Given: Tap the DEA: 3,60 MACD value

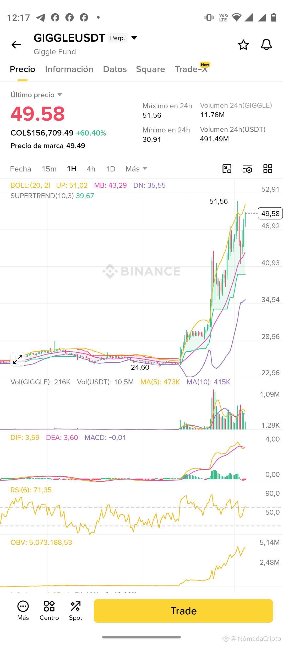Looking at the screenshot, I should tap(62, 438).
